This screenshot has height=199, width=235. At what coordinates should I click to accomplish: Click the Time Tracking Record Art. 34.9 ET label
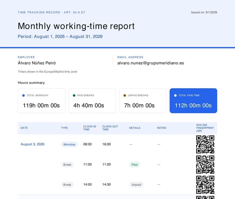52,12
